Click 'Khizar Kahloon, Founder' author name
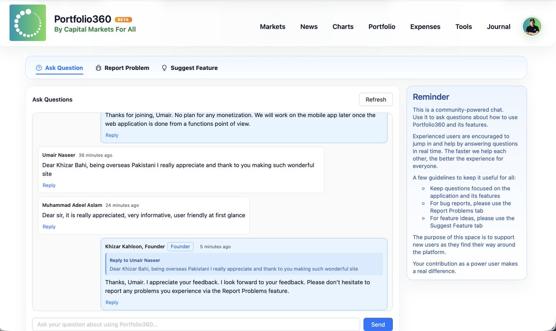This screenshot has width=556, height=331. click(134, 247)
